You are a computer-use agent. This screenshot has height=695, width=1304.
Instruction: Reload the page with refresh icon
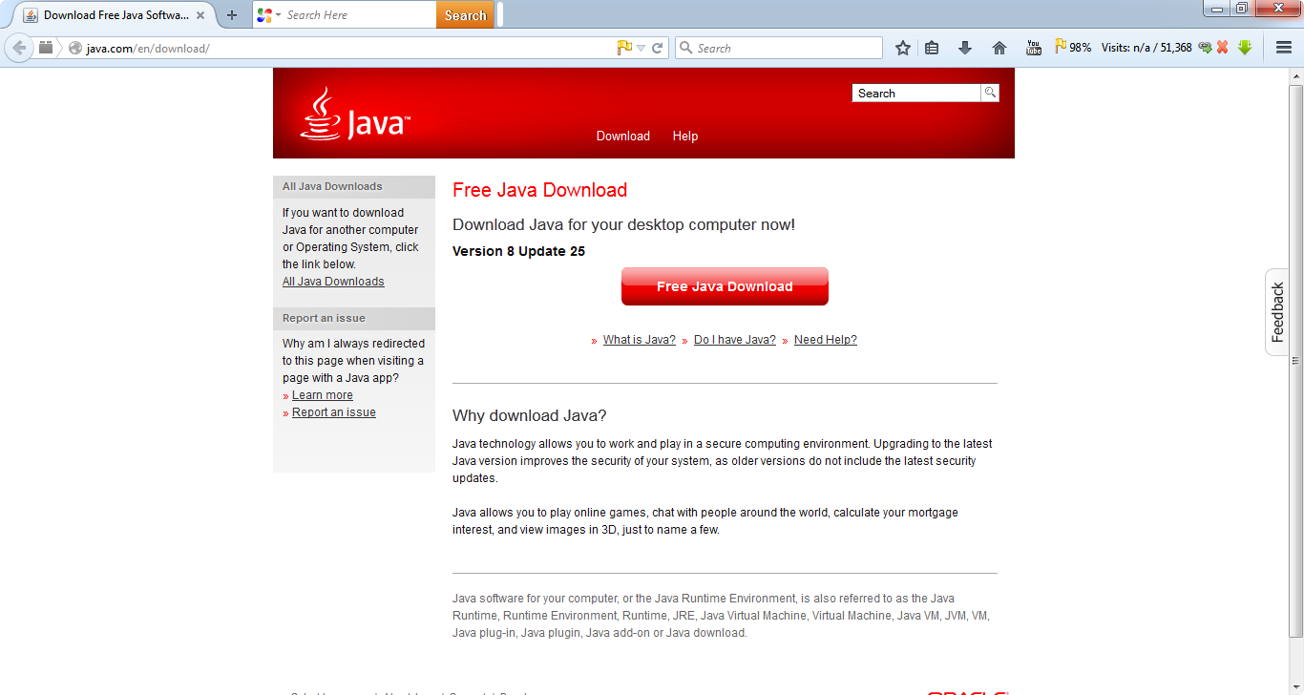pyautogui.click(x=658, y=48)
